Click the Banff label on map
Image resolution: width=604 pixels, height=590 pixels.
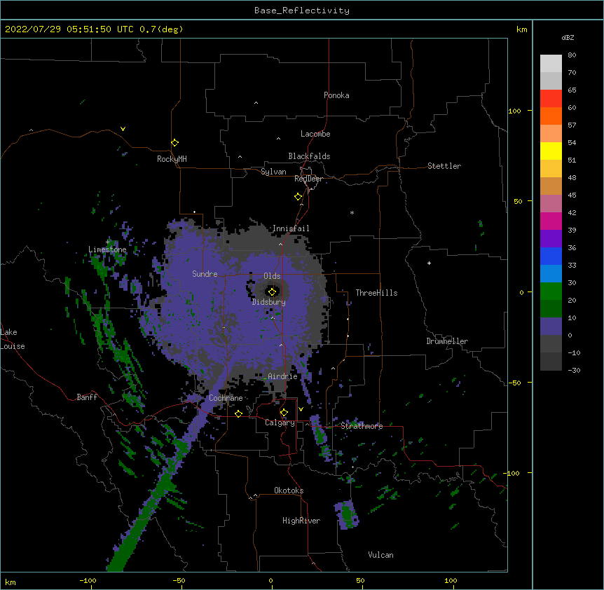pyautogui.click(x=87, y=397)
